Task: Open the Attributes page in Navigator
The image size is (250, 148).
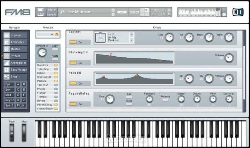Action: coord(15,42)
